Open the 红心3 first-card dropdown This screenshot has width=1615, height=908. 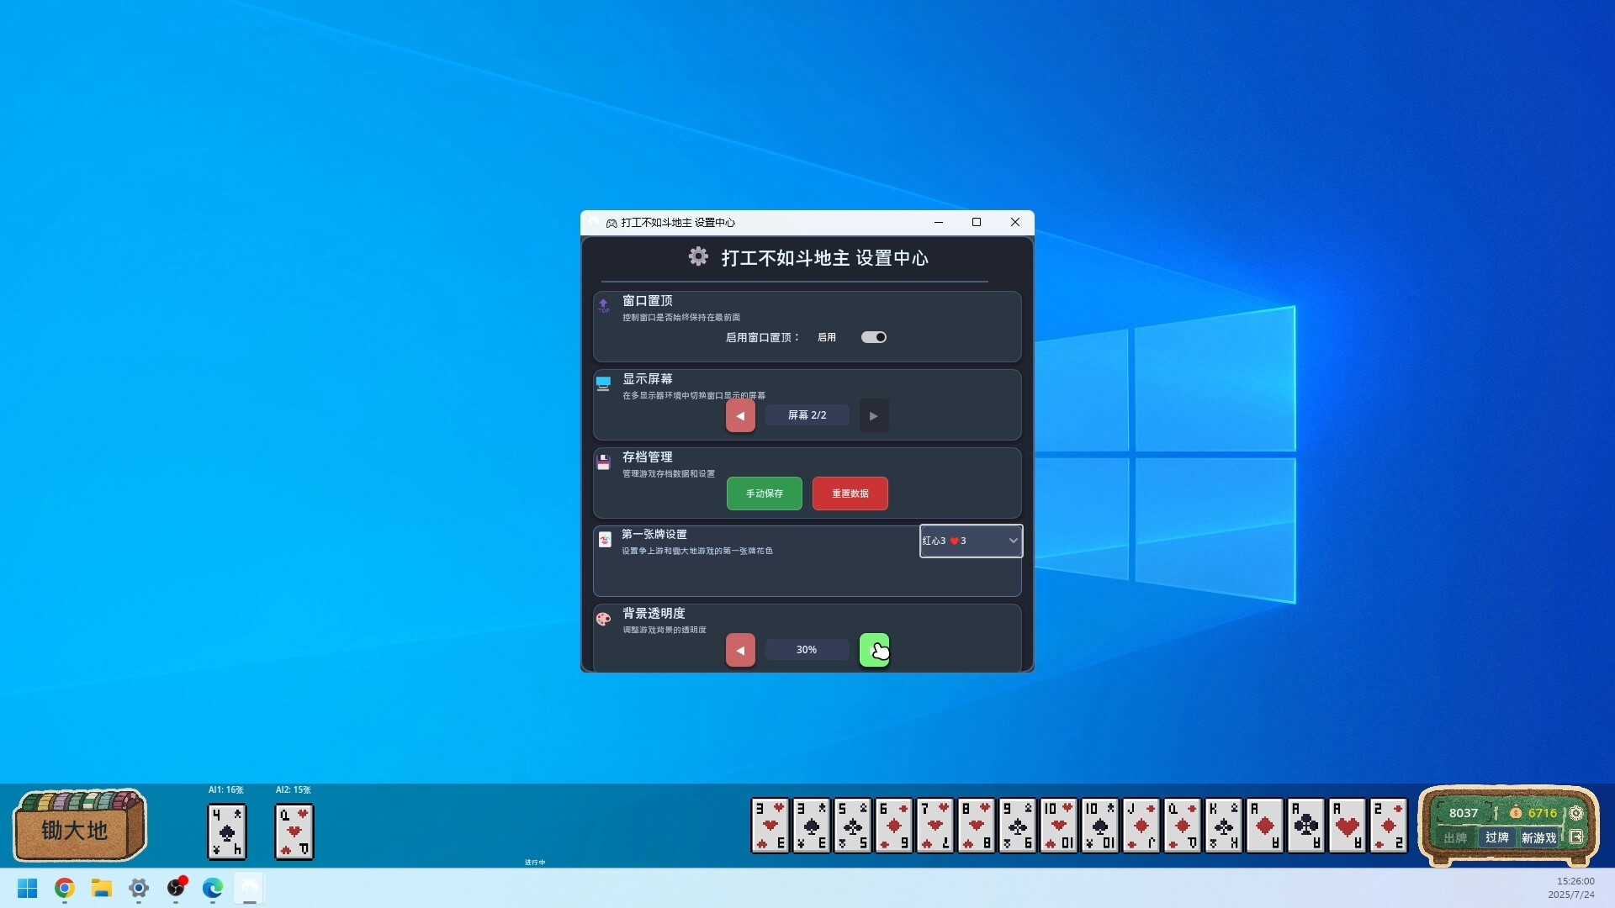click(x=971, y=541)
